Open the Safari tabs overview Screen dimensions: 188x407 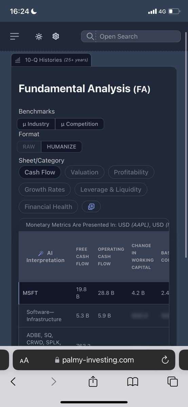[x=173, y=382]
